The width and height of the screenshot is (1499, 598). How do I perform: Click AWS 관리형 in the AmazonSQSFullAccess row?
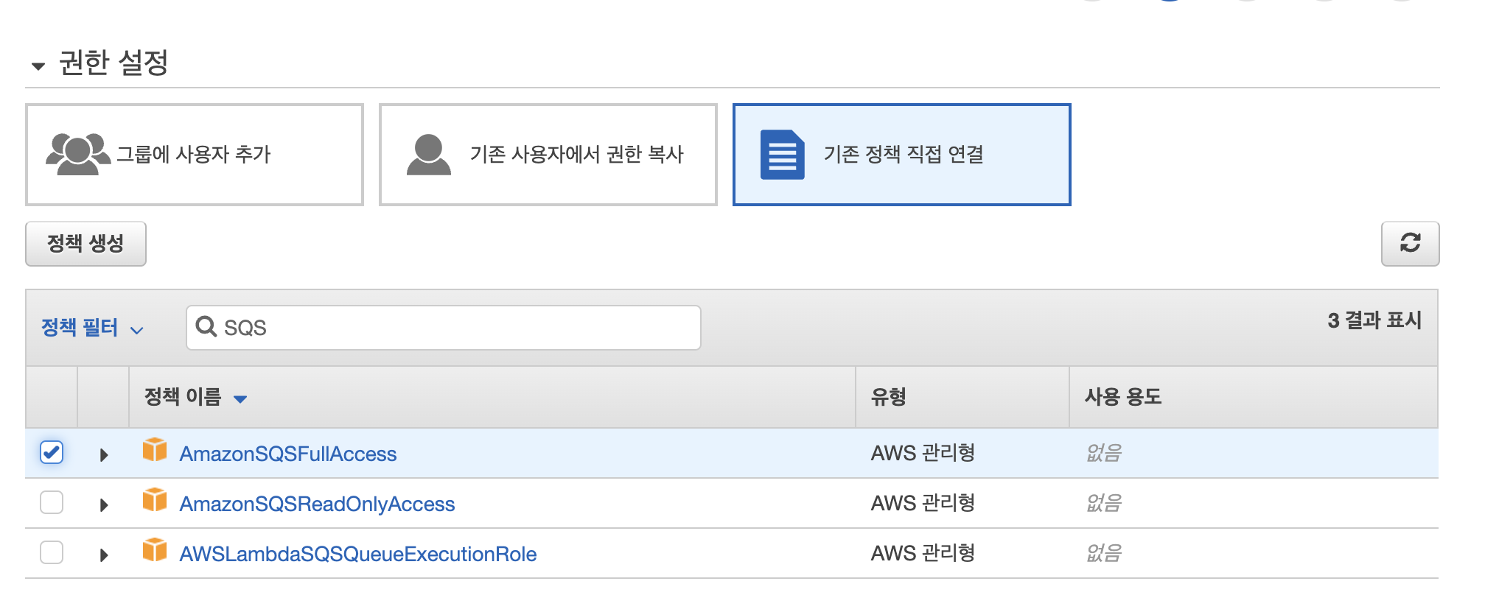(923, 453)
